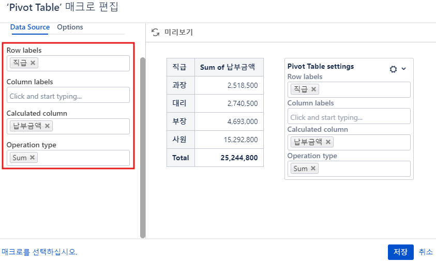
Task: Switch to the Data Source tab
Action: [30, 27]
